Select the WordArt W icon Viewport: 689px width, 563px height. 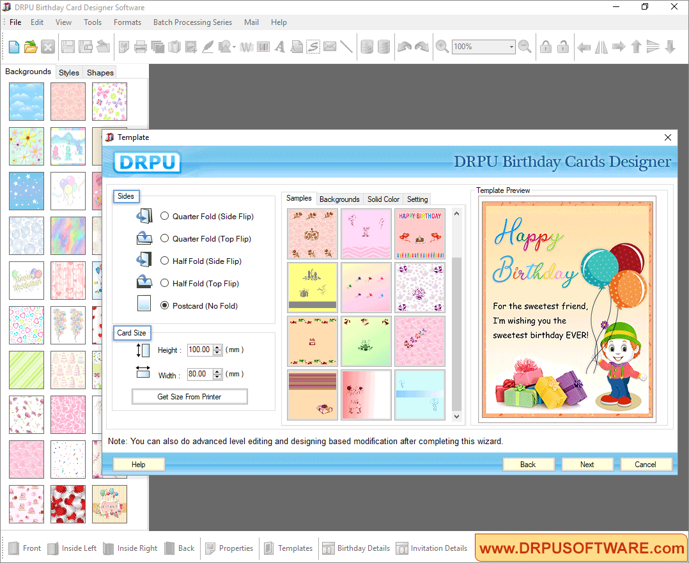coord(247,47)
